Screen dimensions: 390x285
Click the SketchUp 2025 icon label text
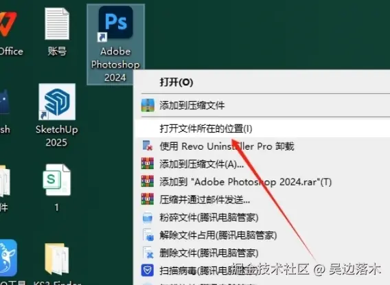click(57, 136)
